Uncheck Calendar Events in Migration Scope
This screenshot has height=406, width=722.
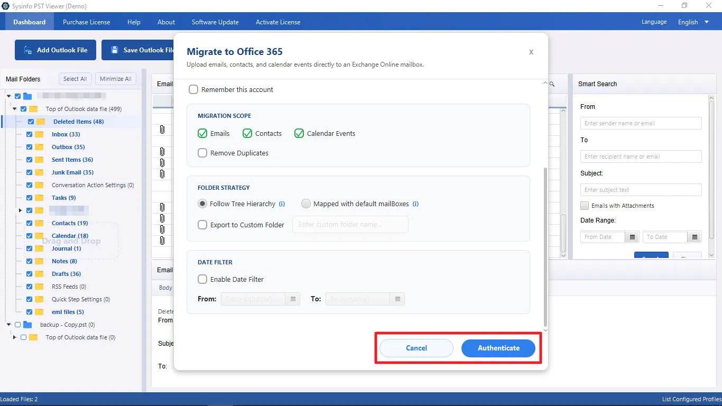[299, 133]
